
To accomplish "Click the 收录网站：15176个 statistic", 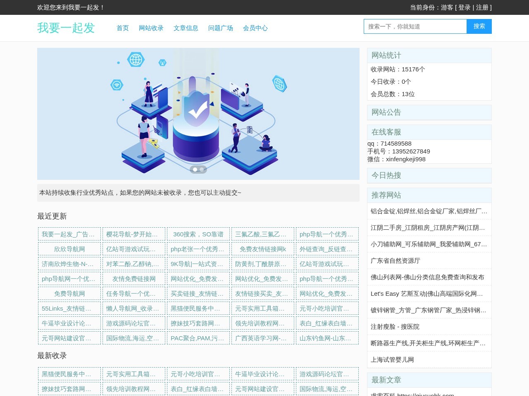I will click(398, 69).
